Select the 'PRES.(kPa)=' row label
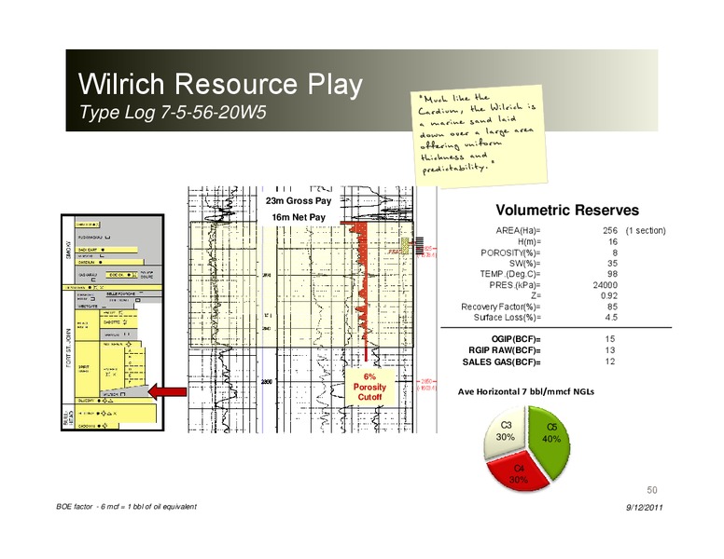 click(x=515, y=285)
